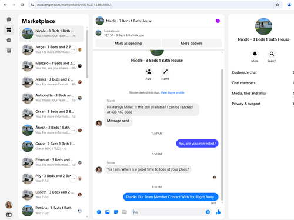Open more actions plus icon in composer

pos(99,212)
